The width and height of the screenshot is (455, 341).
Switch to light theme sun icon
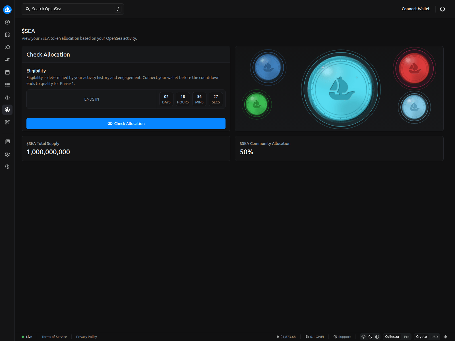(x=363, y=337)
